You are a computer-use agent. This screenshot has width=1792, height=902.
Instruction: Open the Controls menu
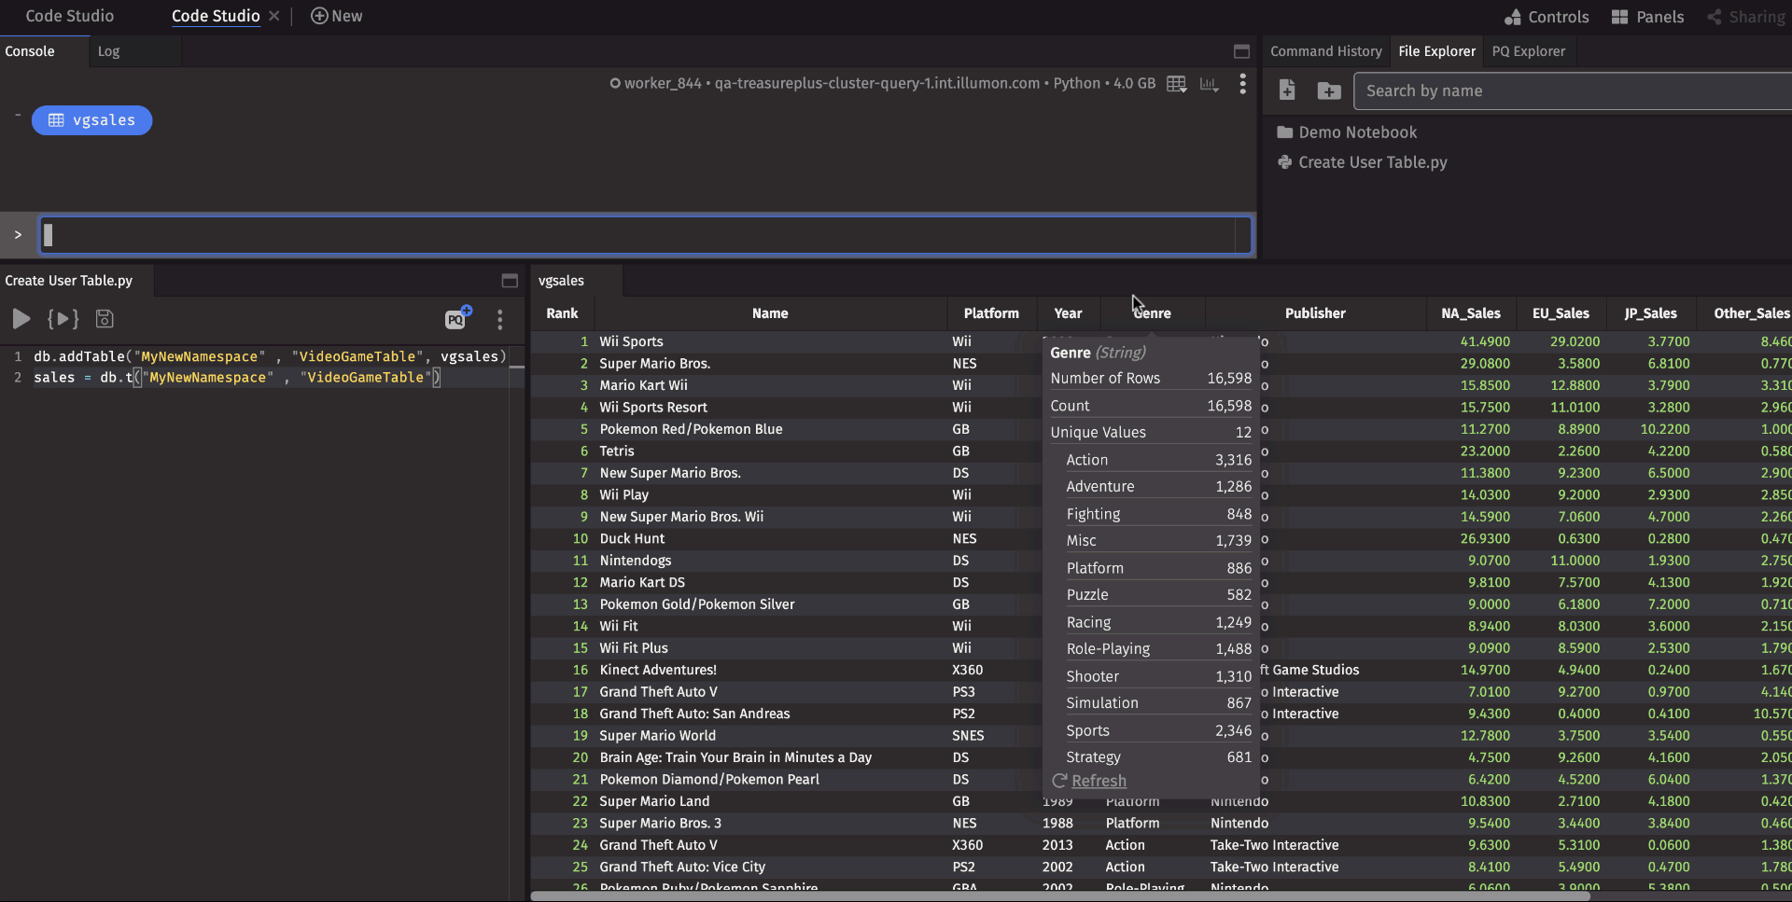coord(1546,17)
